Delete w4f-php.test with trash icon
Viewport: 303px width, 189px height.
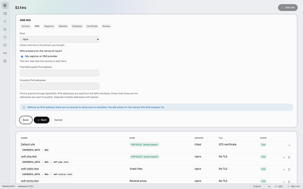pos(289,157)
